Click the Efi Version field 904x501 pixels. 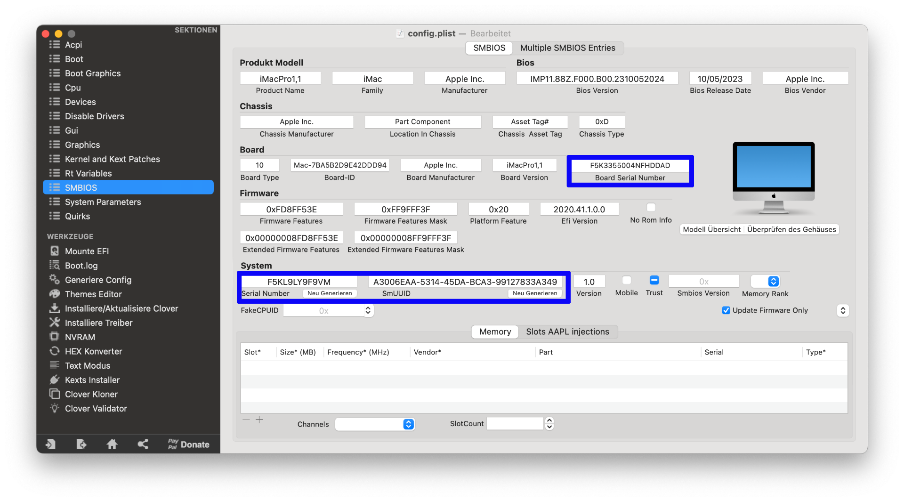pyautogui.click(x=579, y=209)
